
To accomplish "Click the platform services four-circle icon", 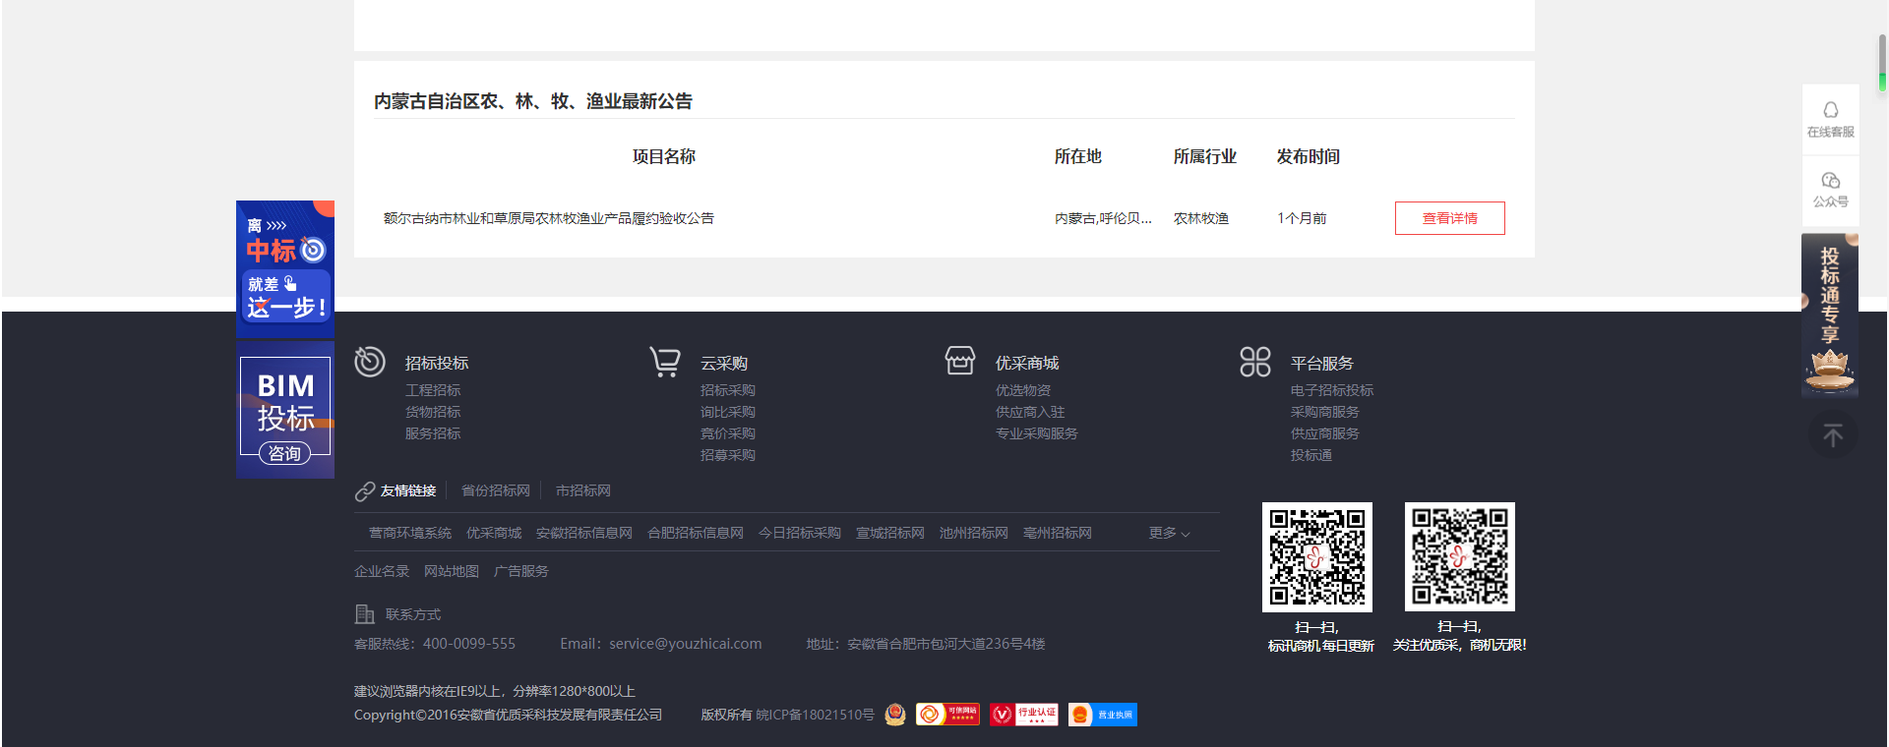I will [x=1255, y=362].
